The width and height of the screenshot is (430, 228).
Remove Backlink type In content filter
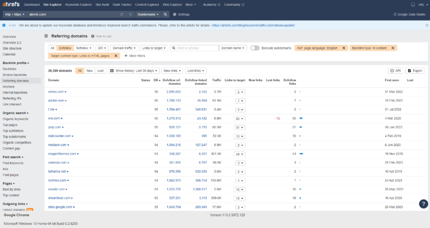tap(393, 48)
